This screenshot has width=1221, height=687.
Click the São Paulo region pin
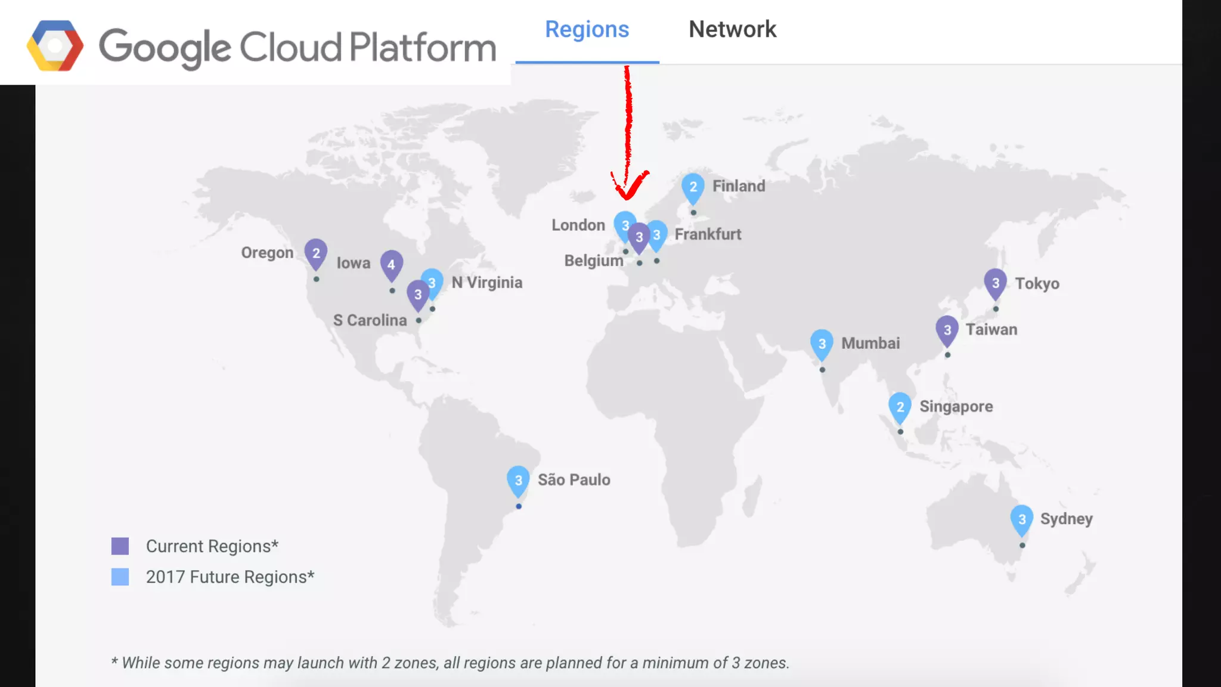tap(518, 480)
